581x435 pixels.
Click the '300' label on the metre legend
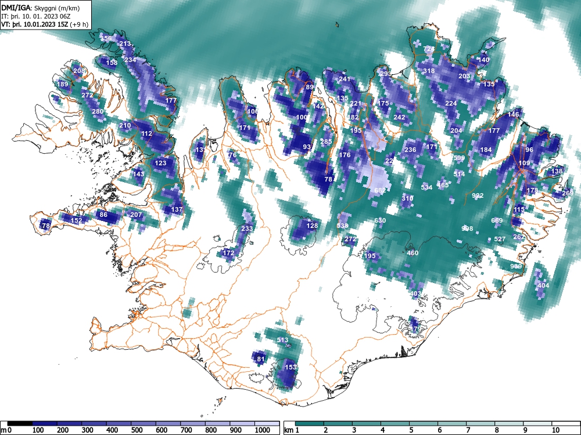coord(87,430)
